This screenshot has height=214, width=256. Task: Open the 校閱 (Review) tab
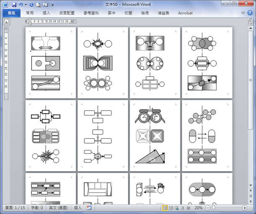[128, 13]
